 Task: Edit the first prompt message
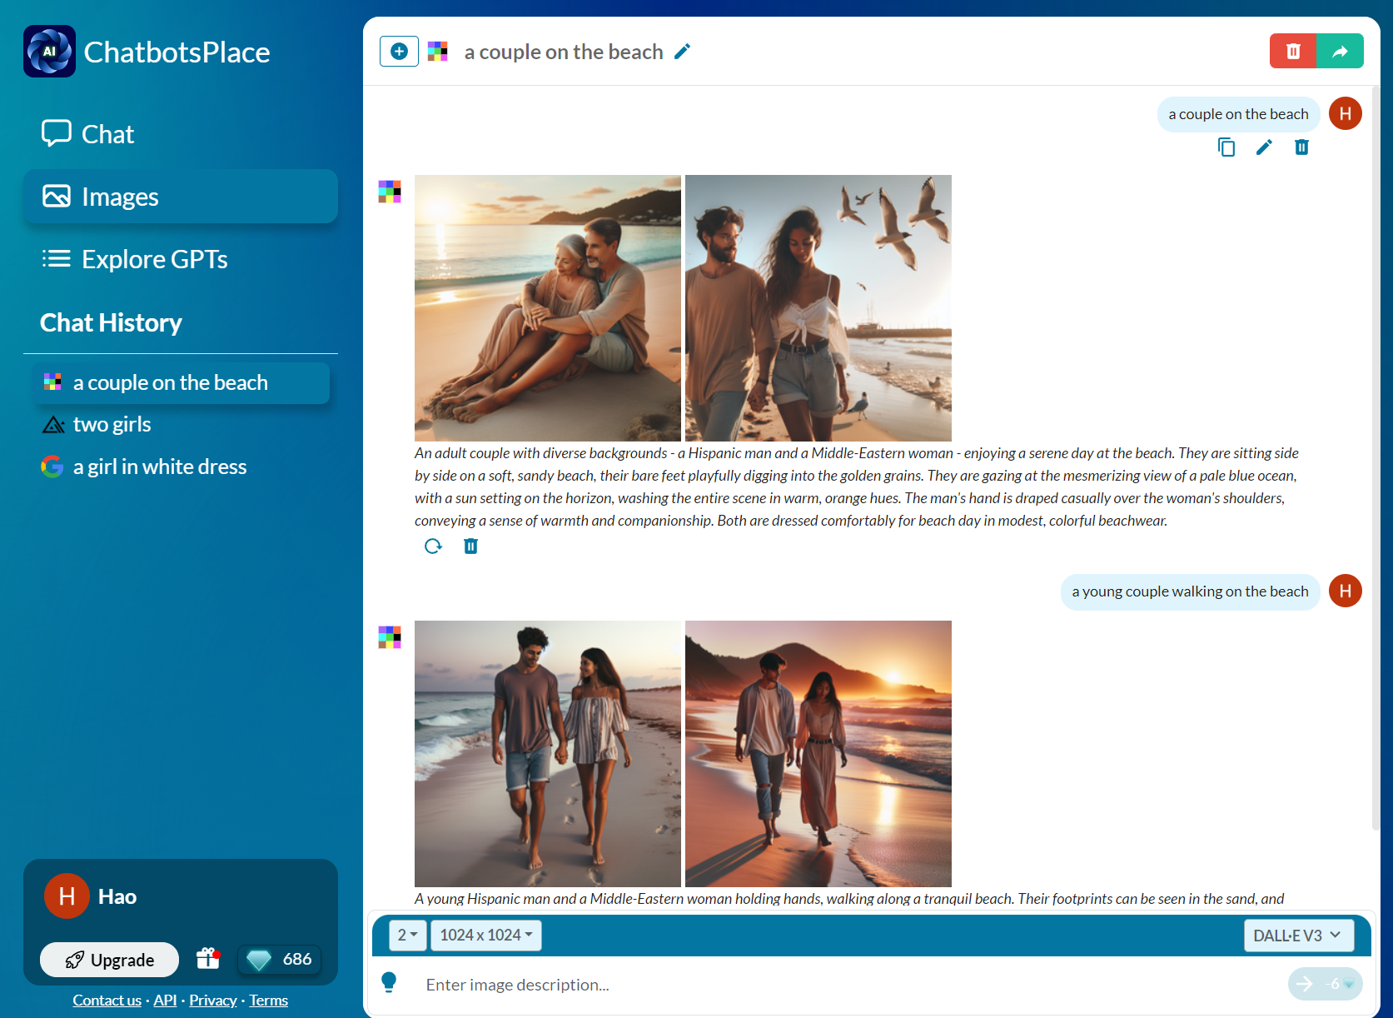click(1264, 147)
